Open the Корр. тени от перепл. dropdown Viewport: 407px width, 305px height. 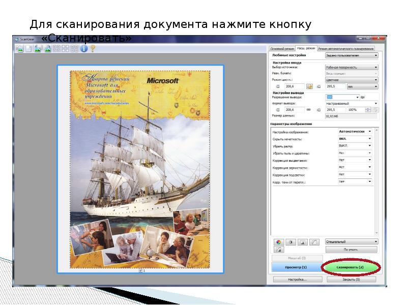[x=355, y=181]
